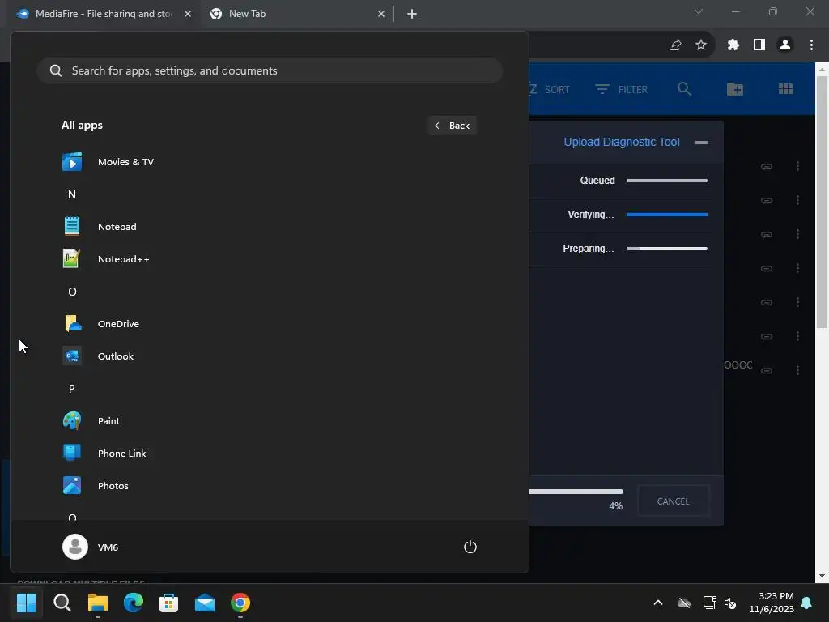
Task: Launch Microsoft Edge from the taskbar
Action: (x=134, y=603)
